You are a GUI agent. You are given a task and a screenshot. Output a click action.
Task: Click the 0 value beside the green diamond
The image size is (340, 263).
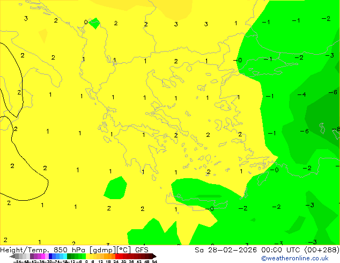point(86,22)
